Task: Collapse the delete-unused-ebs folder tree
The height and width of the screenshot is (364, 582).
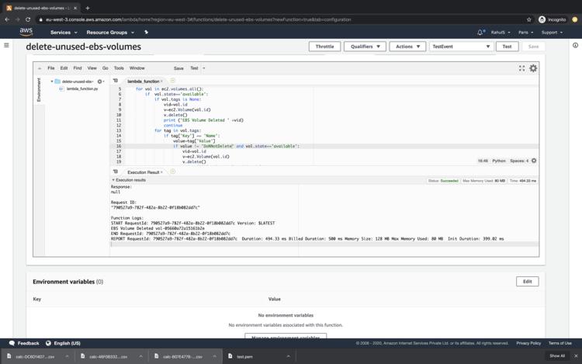Action: pyautogui.click(x=52, y=81)
